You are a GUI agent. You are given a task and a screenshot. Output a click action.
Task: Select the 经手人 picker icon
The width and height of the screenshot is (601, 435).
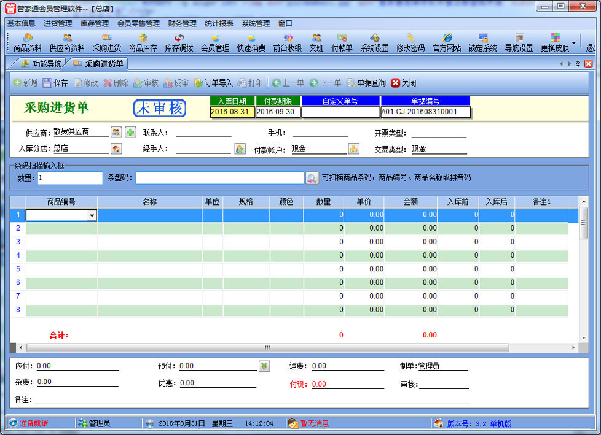pos(240,148)
